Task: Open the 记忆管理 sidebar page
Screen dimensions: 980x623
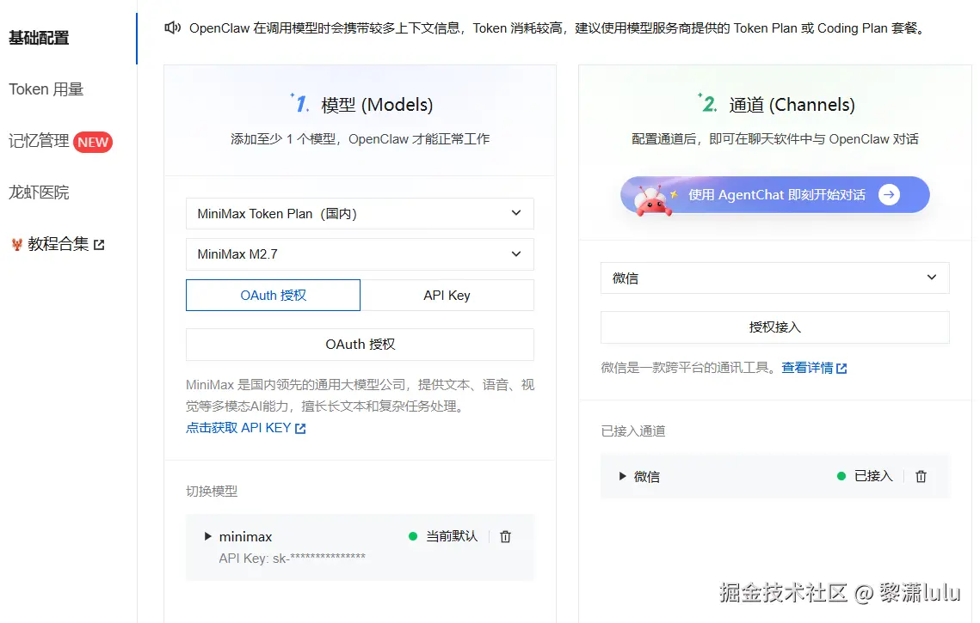Action: coord(39,141)
